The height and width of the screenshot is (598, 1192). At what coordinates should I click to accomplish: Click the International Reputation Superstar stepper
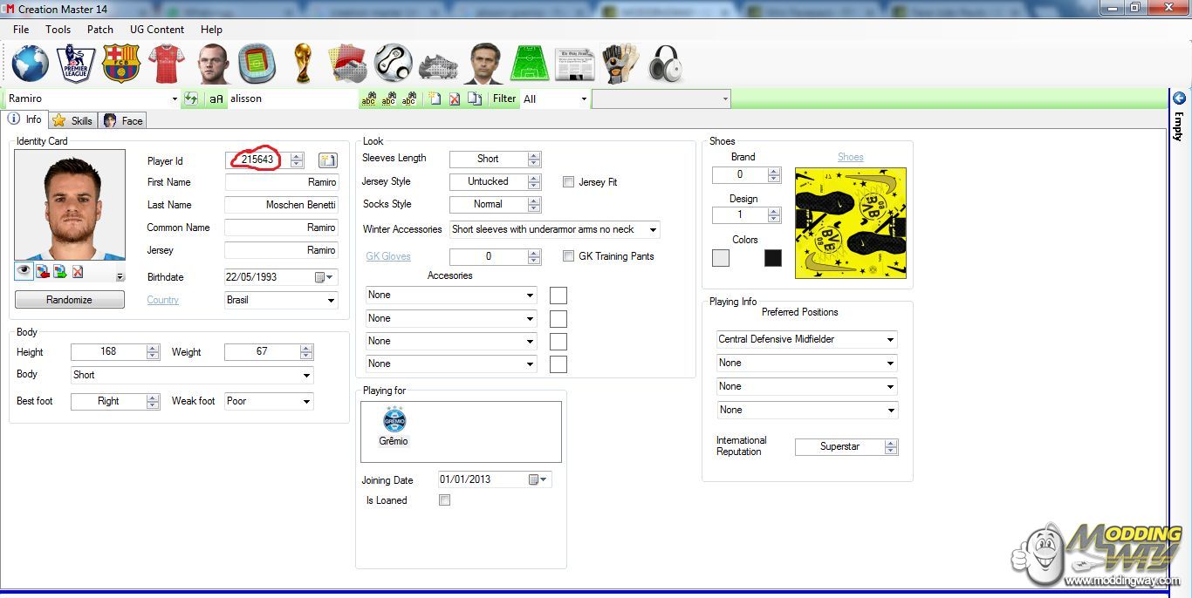click(891, 446)
